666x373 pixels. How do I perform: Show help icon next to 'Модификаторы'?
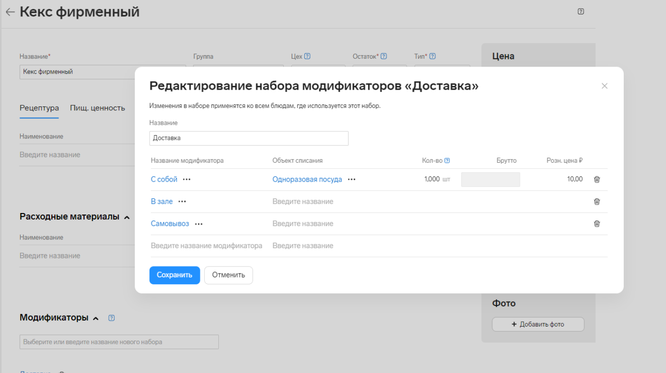111,318
